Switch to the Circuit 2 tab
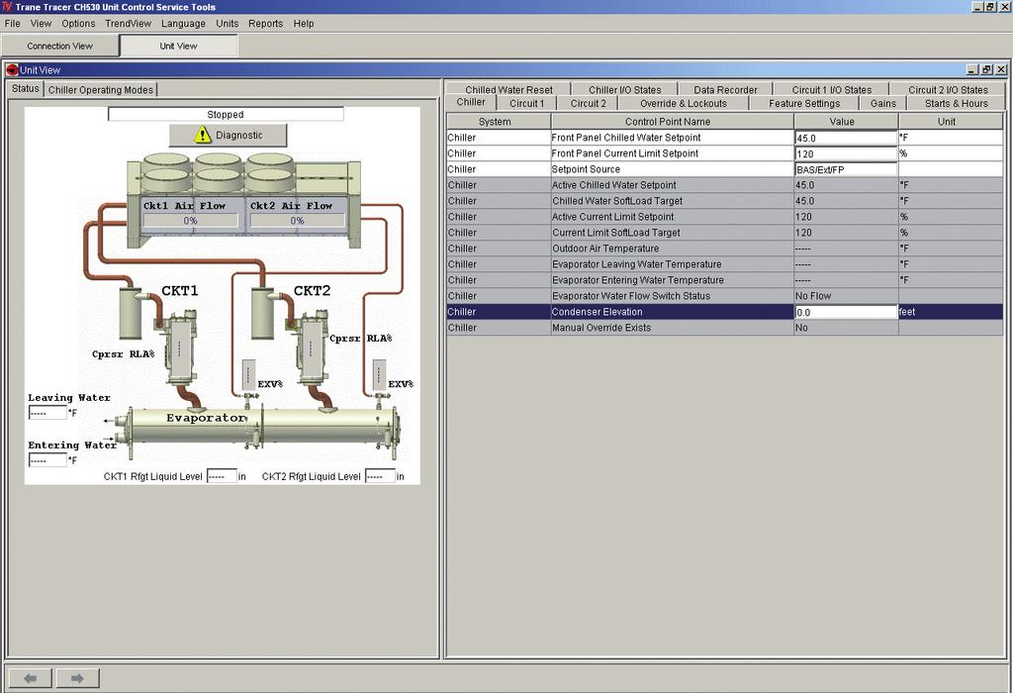The width and height of the screenshot is (1013, 693). pos(588,103)
